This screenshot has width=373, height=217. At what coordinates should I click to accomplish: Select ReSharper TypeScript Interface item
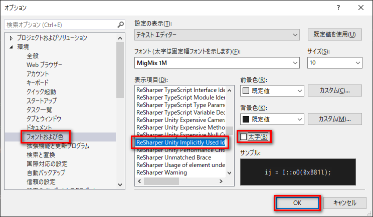coord(180,90)
